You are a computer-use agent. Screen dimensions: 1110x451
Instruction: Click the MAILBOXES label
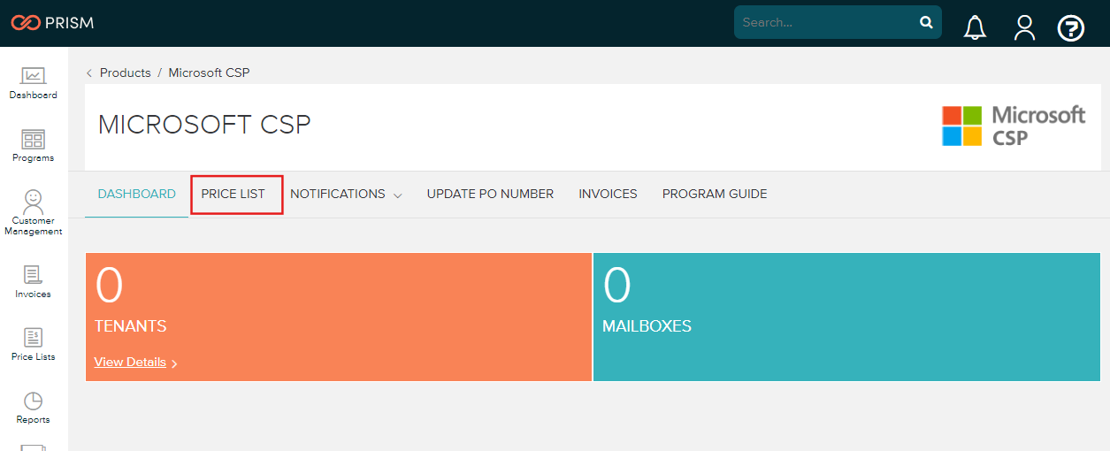[647, 326]
